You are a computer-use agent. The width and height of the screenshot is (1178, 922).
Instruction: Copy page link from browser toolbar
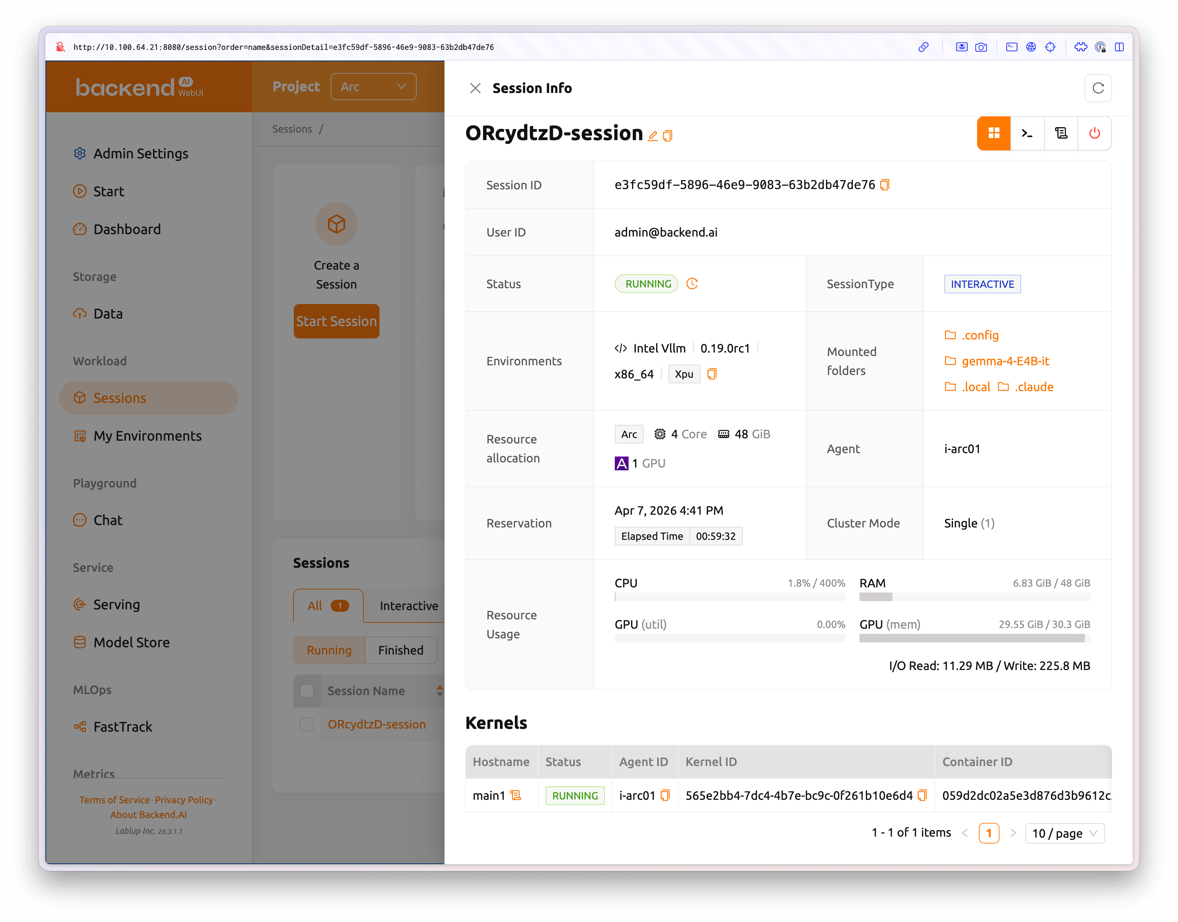(923, 47)
